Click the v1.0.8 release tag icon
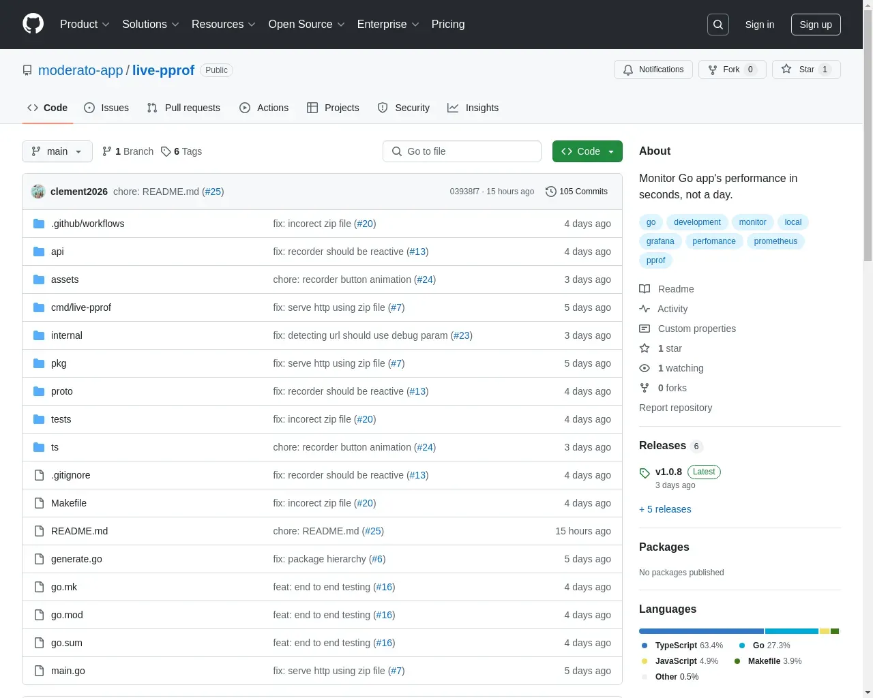 click(x=645, y=472)
